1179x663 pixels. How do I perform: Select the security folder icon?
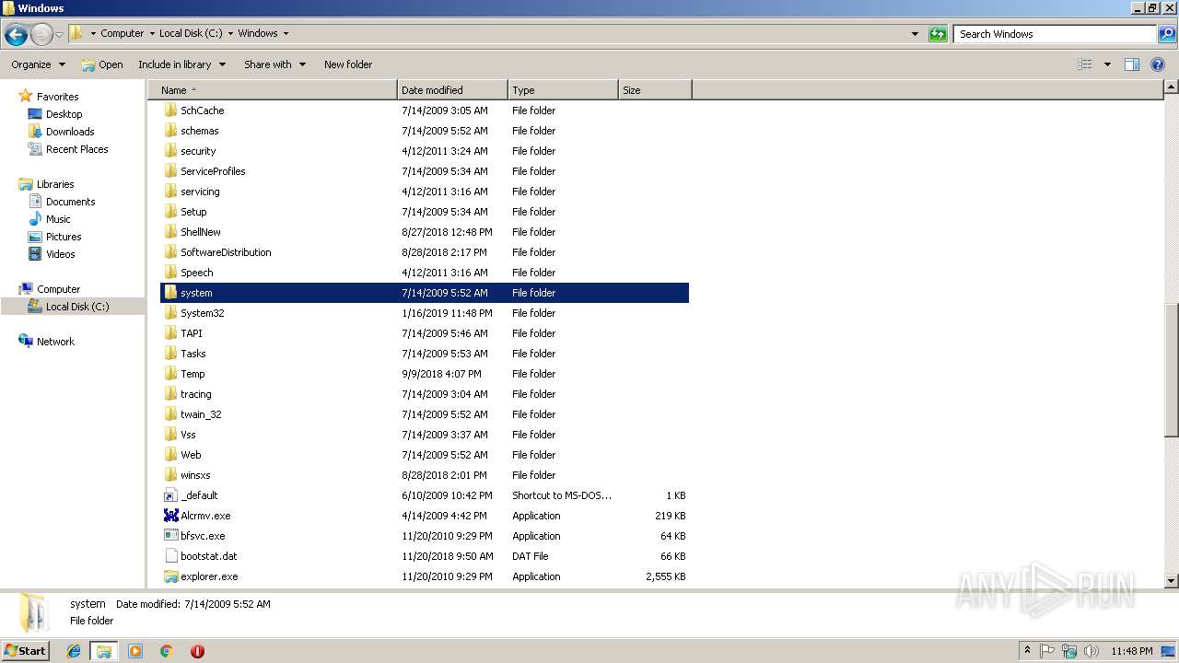point(170,151)
